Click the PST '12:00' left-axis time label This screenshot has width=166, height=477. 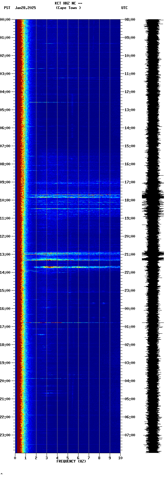pos(5,236)
